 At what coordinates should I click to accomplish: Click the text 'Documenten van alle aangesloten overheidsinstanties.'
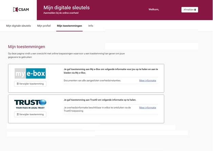(x=92, y=81)
